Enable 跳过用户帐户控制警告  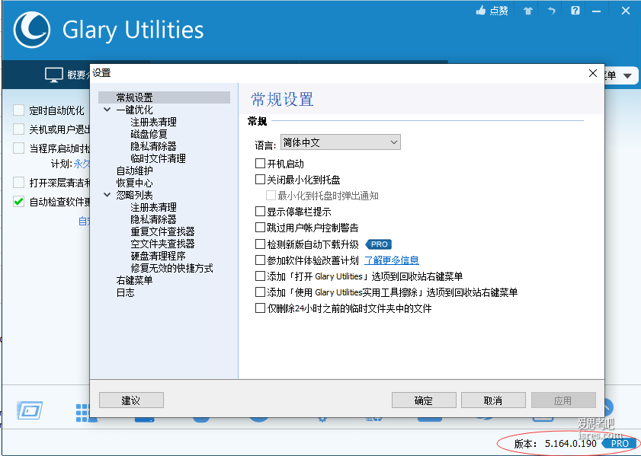260,228
